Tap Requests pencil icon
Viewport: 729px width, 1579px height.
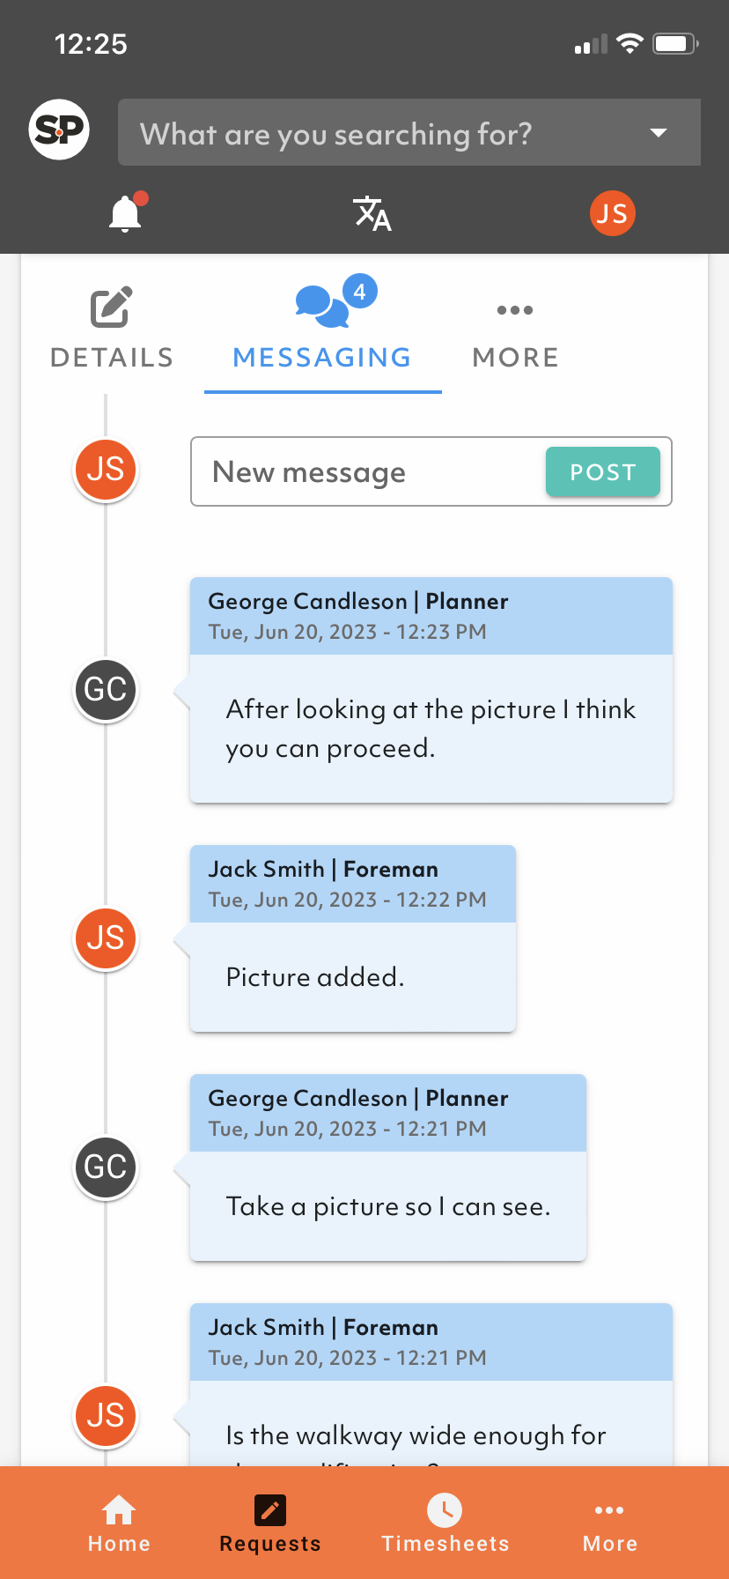point(270,1510)
